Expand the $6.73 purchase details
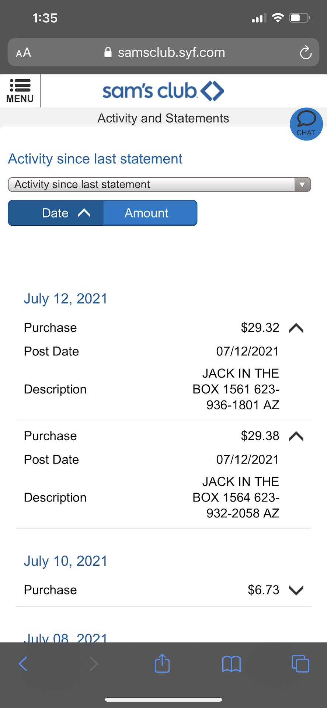Image resolution: width=327 pixels, height=708 pixels. [x=296, y=590]
